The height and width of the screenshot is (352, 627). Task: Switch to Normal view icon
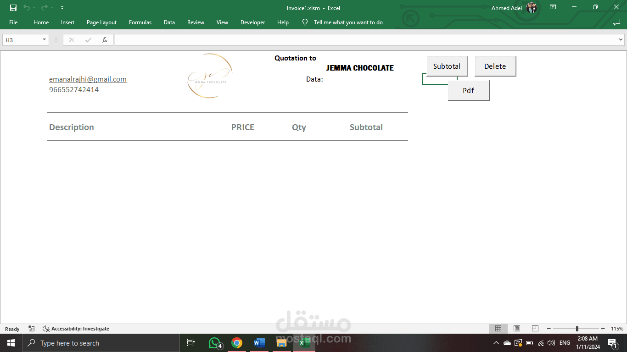pos(498,329)
